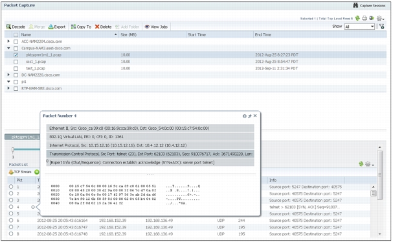Expand the RTP-NAM-SRE.cisco.com node
Screen dimensions: 393x242
click(x=8, y=88)
